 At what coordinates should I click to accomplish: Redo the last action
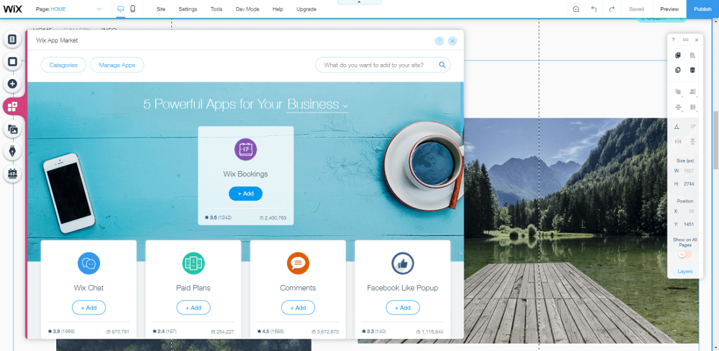pos(611,9)
